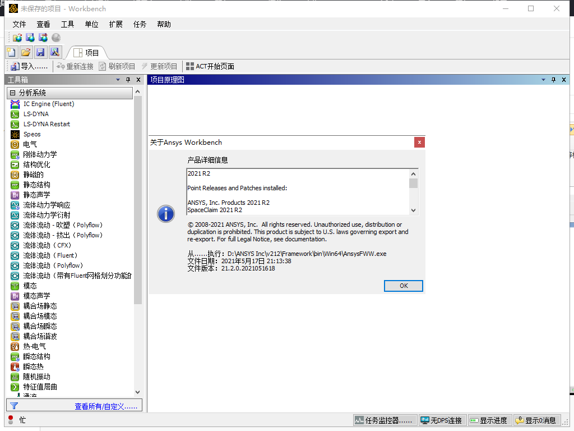Image resolution: width=574 pixels, height=431 pixels.
Task: Open the 文件 menu
Action: pos(19,24)
